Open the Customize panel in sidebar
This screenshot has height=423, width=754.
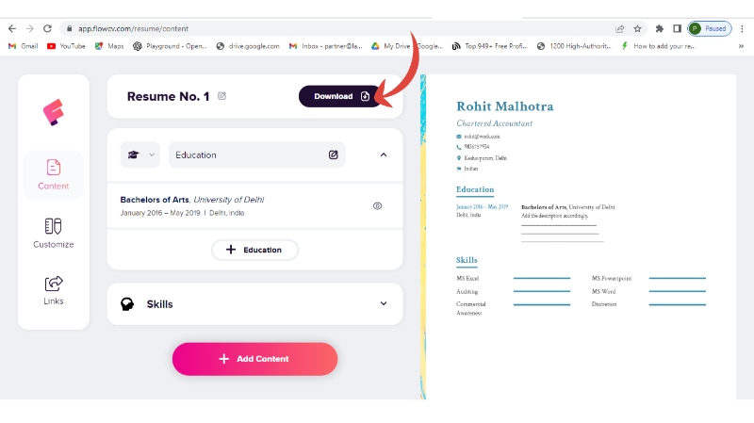coord(54,233)
